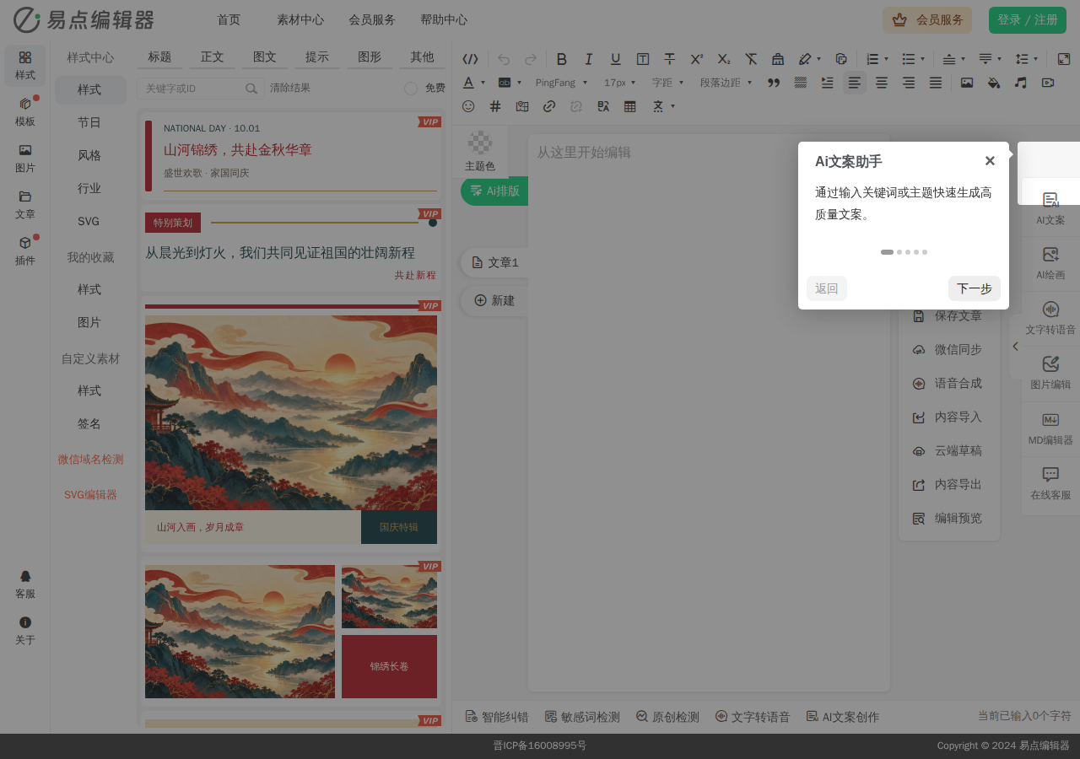Center align the paragraph
Image resolution: width=1080 pixels, height=759 pixels.
tap(882, 83)
